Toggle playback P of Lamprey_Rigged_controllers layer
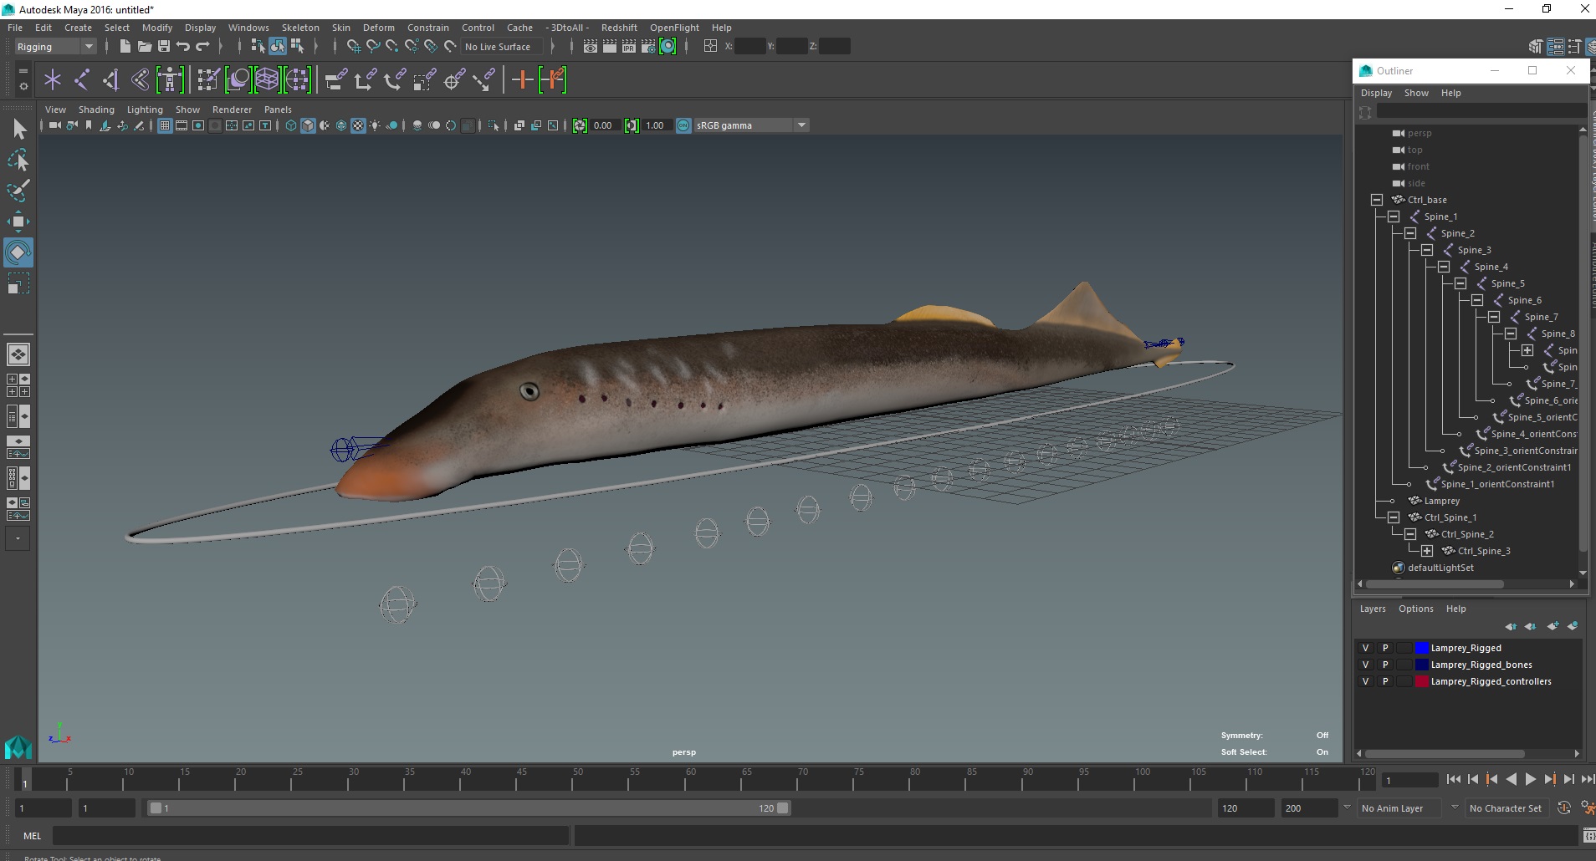Viewport: 1596px width, 861px height. pyautogui.click(x=1385, y=681)
